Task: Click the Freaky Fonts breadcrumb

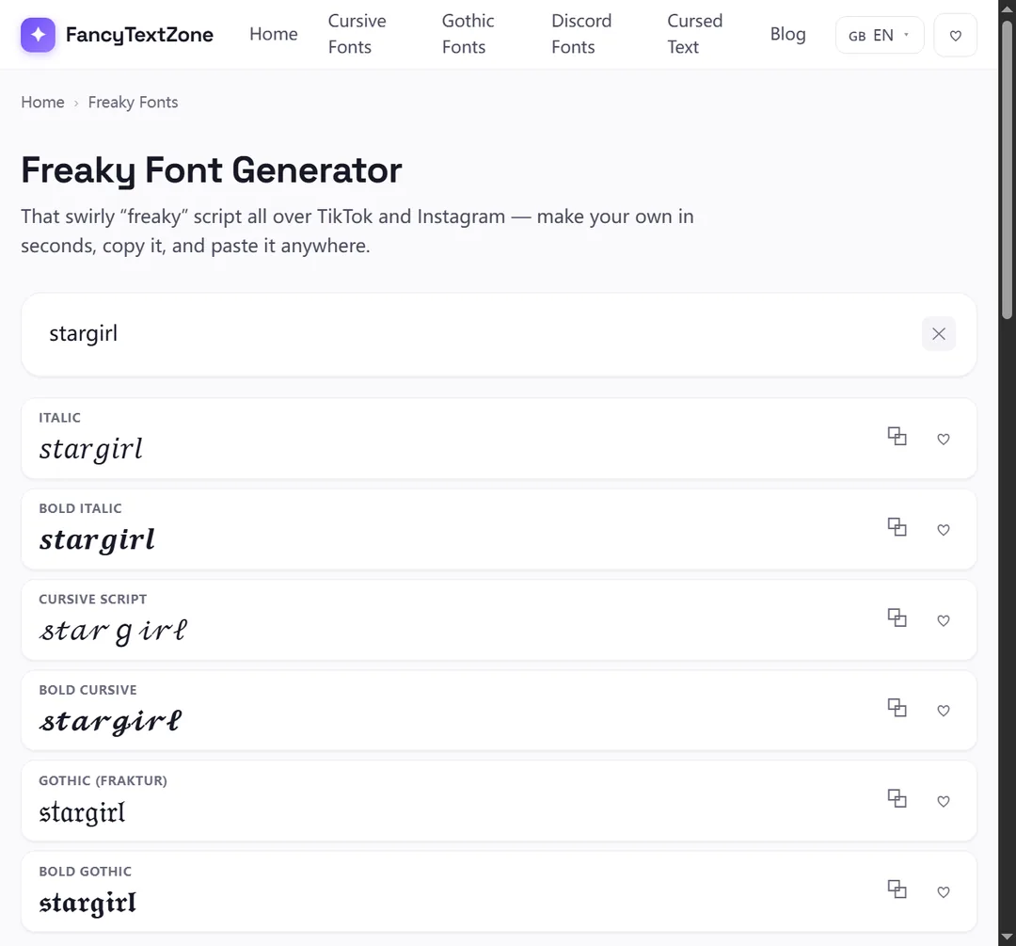Action: (133, 102)
